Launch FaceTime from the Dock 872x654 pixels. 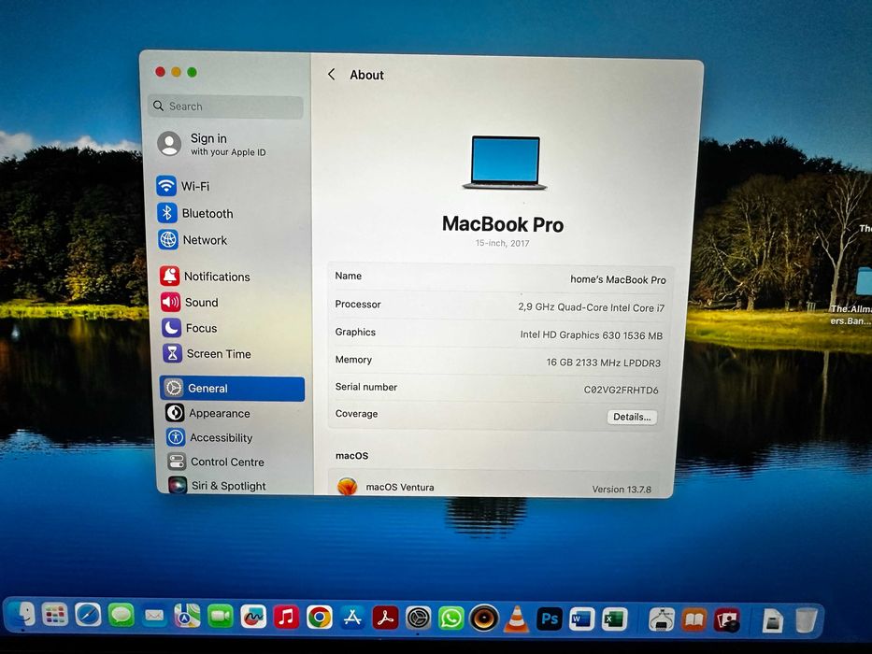click(221, 617)
